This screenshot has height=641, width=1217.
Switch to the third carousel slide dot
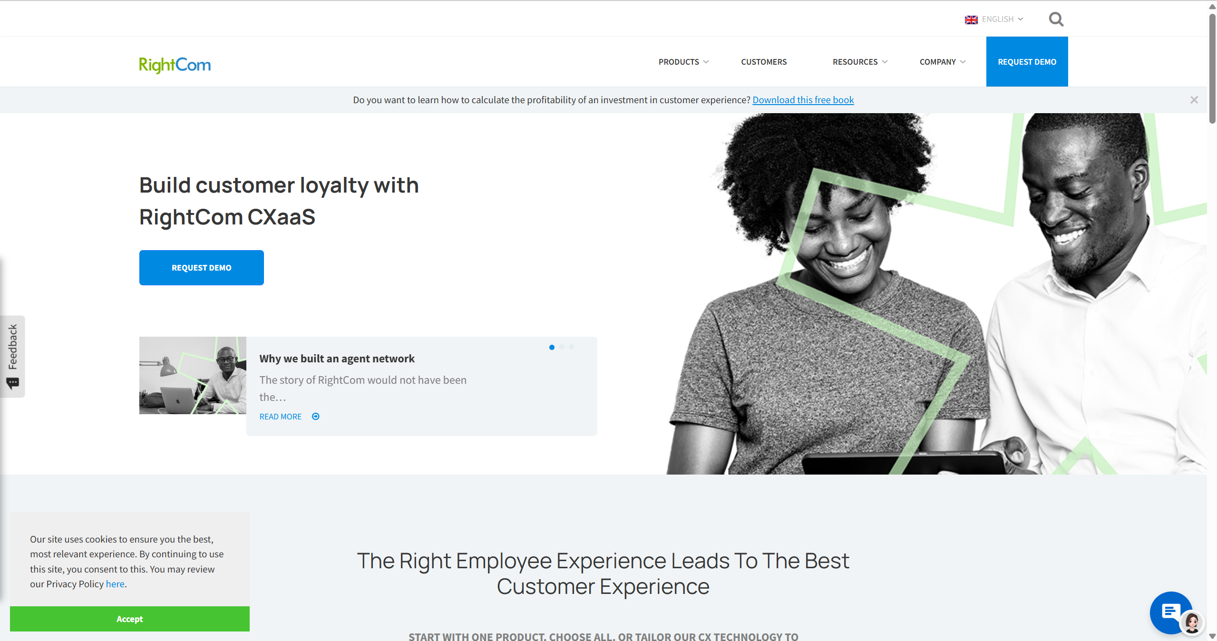(571, 347)
